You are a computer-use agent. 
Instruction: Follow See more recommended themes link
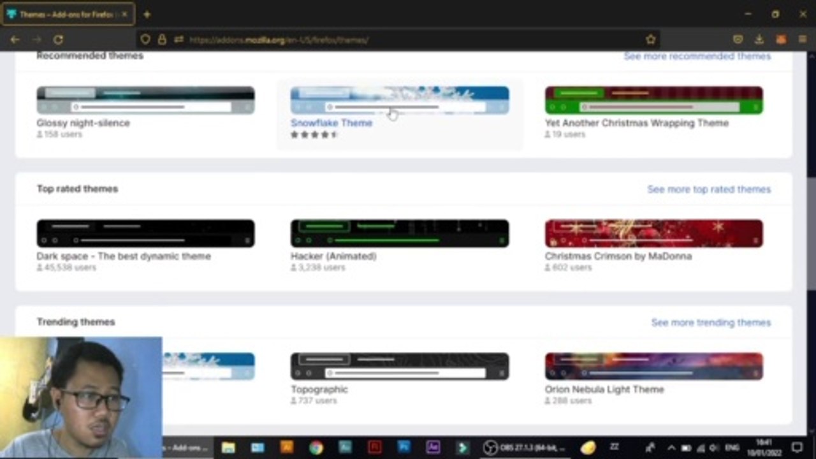coord(697,56)
